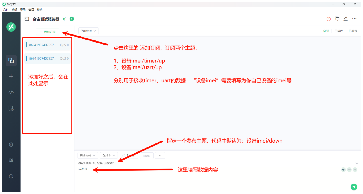The width and height of the screenshot is (363, 194).
Task: Click the Meta button
Action: (147, 156)
